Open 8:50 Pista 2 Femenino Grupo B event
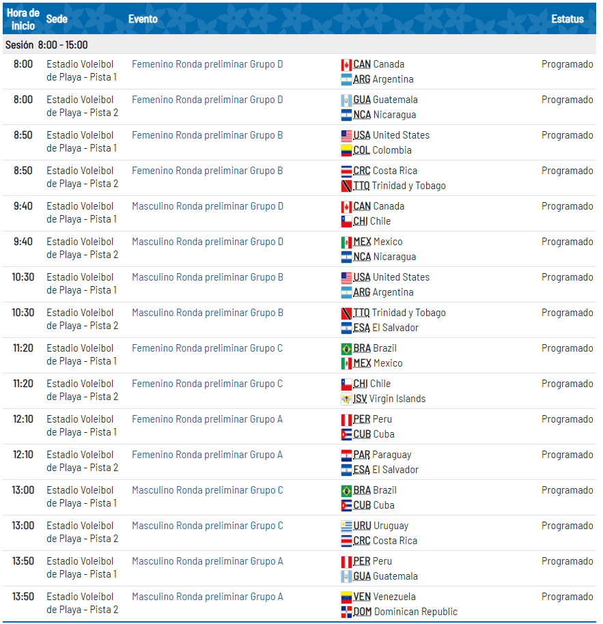Viewport: 603px width, 624px height. click(x=207, y=171)
